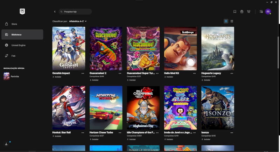The image size is (280, 152).
Task: Select the Hello Neighbor Mod Kit cover
Action: [181, 48]
